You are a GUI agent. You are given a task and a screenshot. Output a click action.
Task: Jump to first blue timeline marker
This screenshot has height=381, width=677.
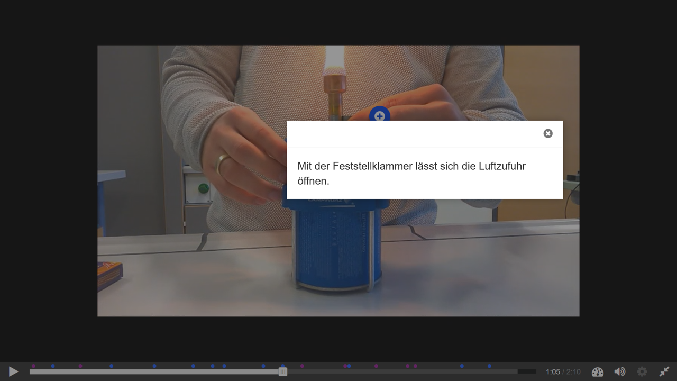click(x=53, y=366)
